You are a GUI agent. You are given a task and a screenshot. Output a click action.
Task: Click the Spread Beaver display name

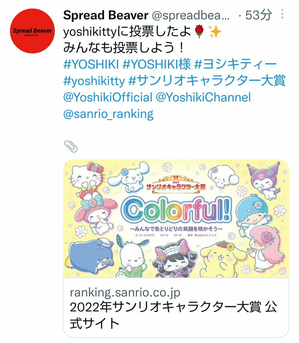tap(106, 15)
